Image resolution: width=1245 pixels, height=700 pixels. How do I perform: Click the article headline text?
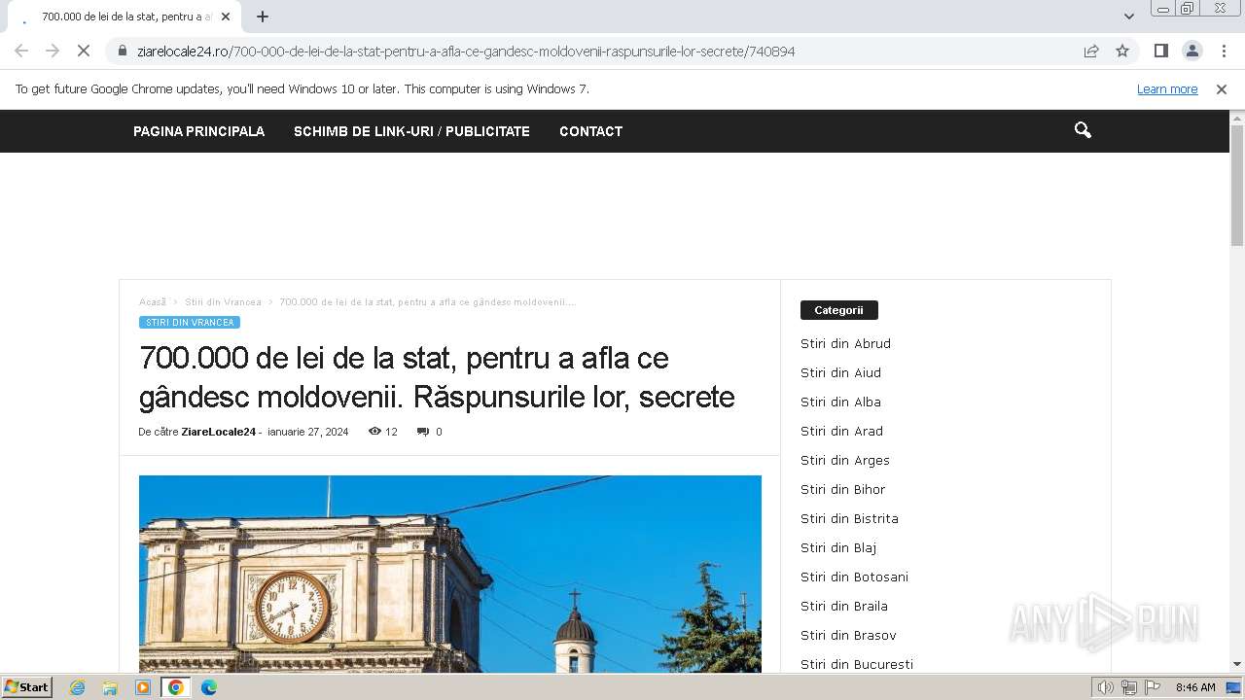437,377
